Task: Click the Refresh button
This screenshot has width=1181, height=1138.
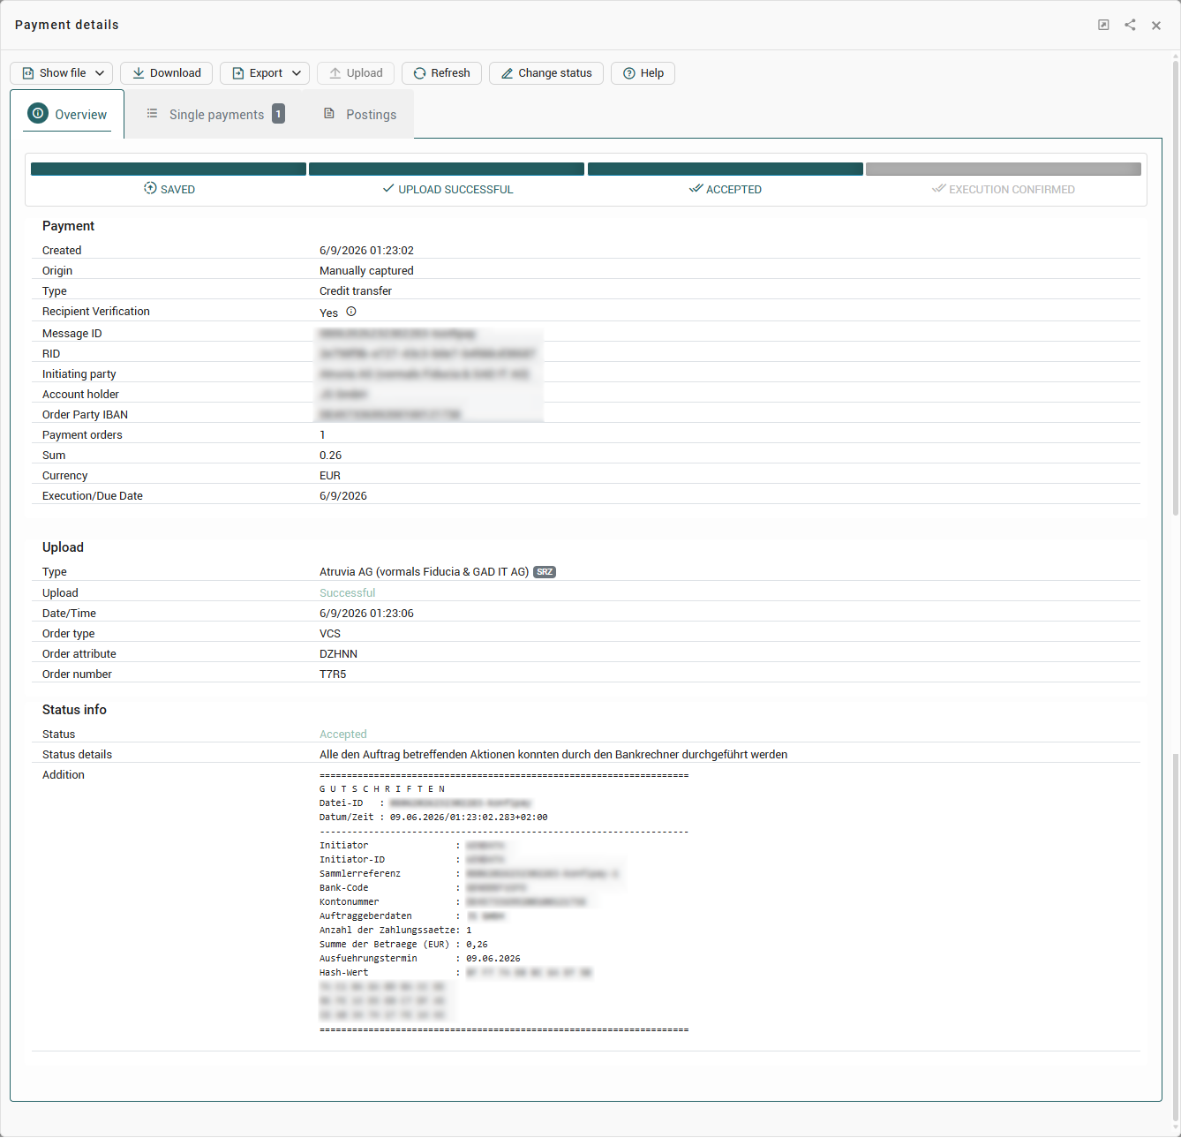Action: click(x=441, y=73)
